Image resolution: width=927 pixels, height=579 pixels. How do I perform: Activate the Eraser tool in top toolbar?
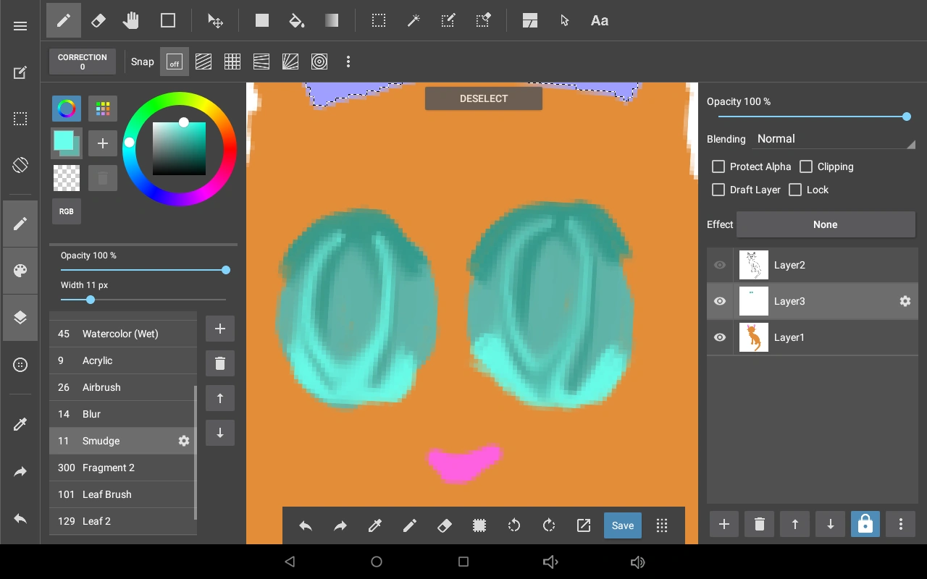pyautogui.click(x=98, y=21)
